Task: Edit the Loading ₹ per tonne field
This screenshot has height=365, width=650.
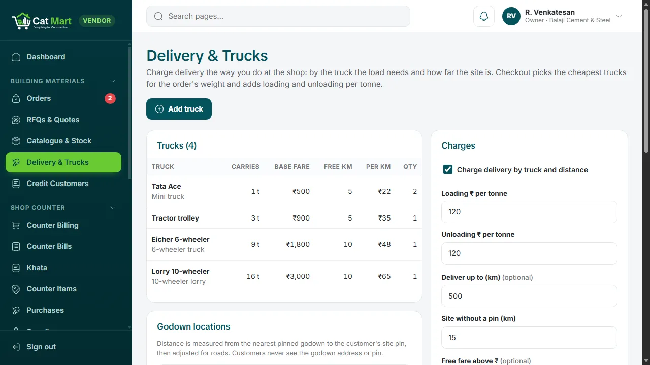Action: (x=529, y=212)
